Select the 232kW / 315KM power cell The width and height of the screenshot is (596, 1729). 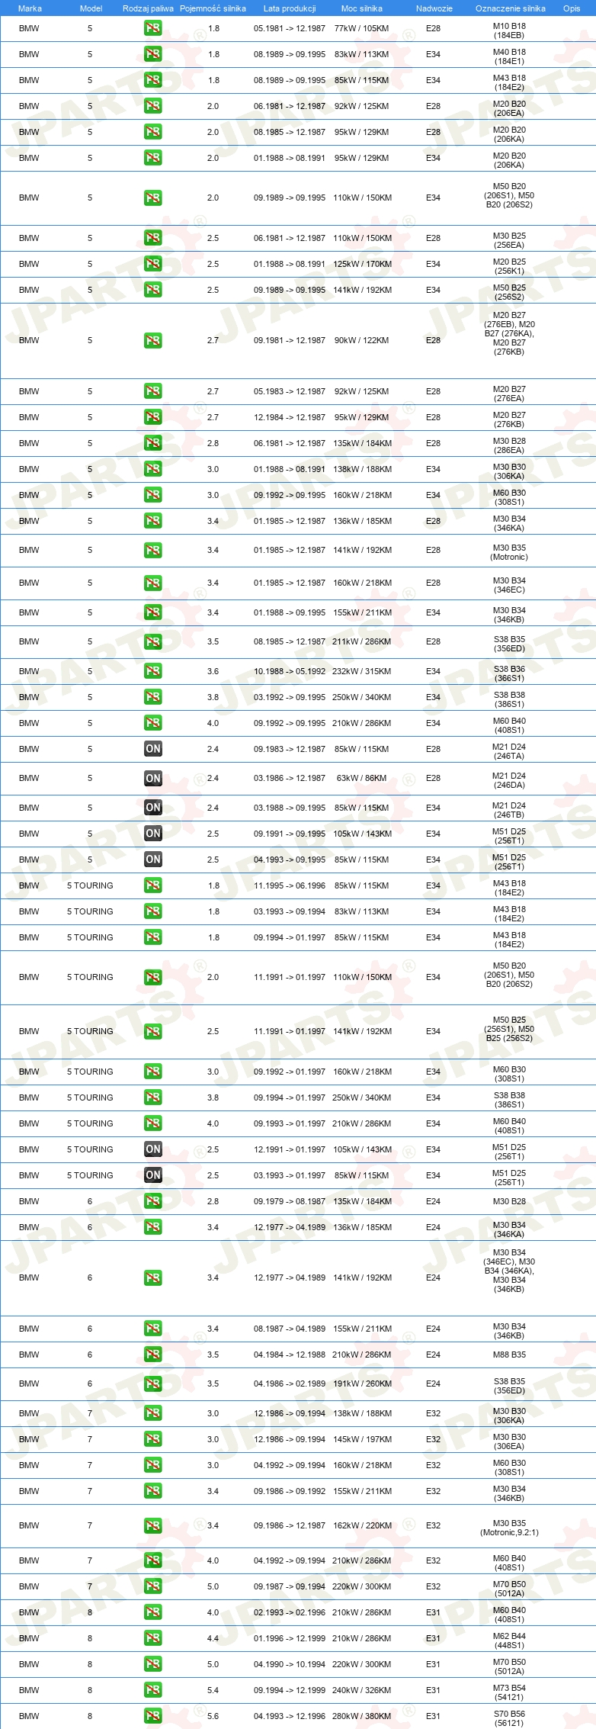tap(362, 671)
